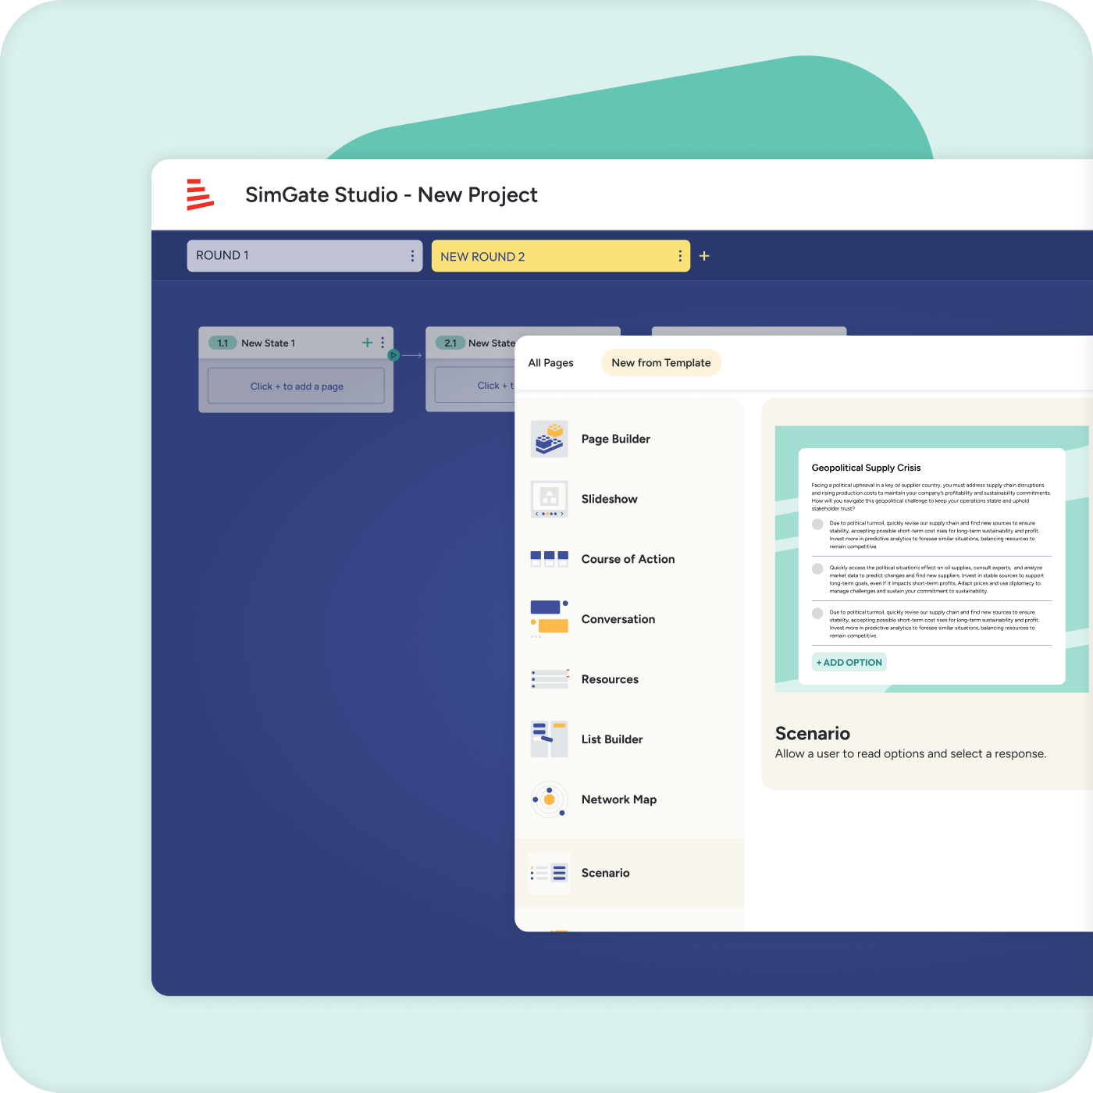This screenshot has height=1093, width=1093.
Task: Click the Slideshow icon
Action: 550,499
